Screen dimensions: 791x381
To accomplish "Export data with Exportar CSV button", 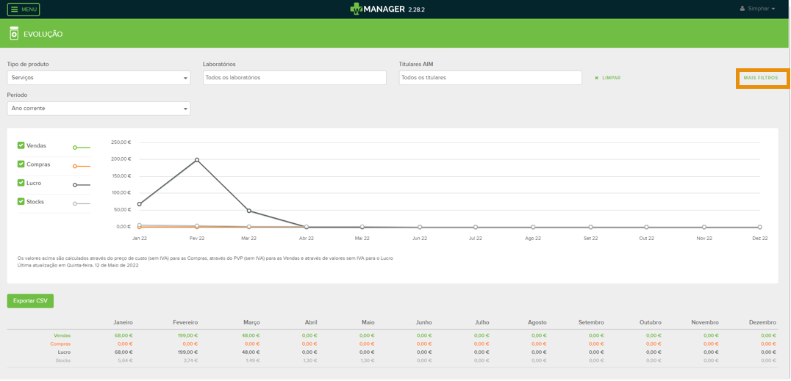I will [x=30, y=301].
